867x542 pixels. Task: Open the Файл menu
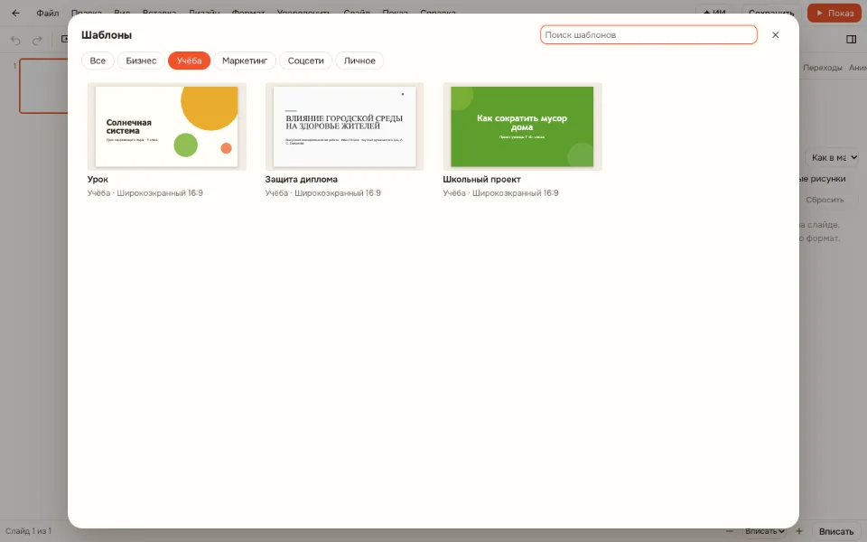tap(48, 13)
